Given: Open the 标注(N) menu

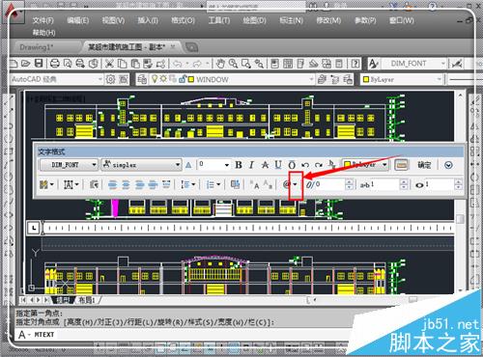Looking at the screenshot, I should pos(291,20).
